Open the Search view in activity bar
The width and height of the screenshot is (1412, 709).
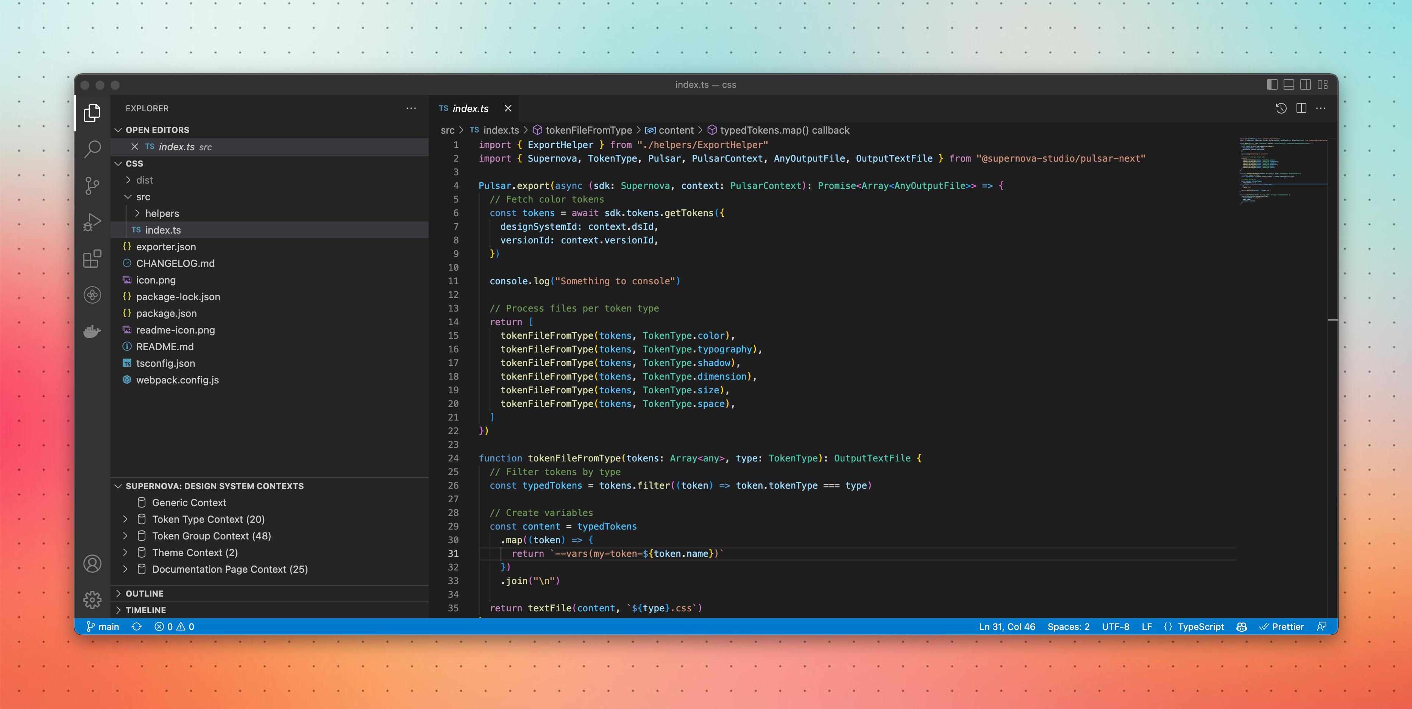(92, 148)
